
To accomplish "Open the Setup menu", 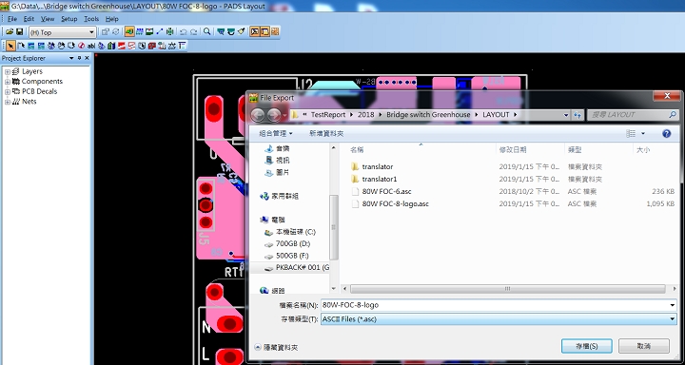I will pyautogui.click(x=69, y=19).
